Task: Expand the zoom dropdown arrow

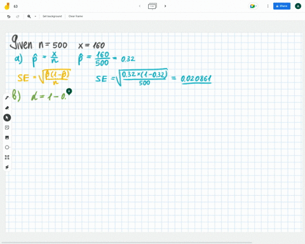Action: coord(36,17)
